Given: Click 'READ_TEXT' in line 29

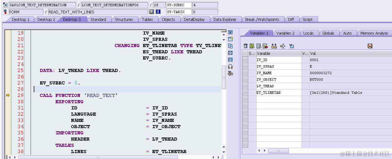Looking at the screenshot, I should pos(101,95).
